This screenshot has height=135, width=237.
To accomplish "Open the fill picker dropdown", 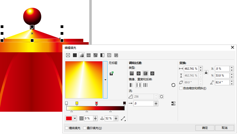I will (x=105, y=80).
